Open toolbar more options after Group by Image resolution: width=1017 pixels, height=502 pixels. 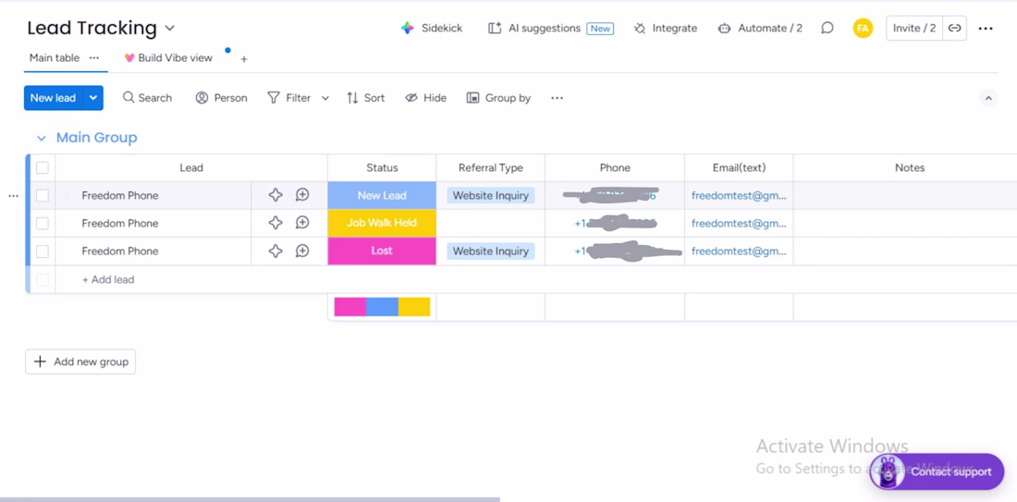[x=557, y=98]
